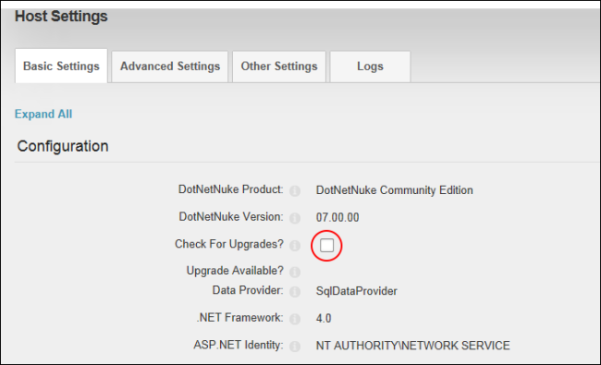Click the Host Settings page title
601x365 pixels.
[x=61, y=16]
